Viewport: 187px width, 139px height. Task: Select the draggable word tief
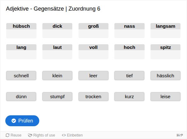click(x=129, y=76)
